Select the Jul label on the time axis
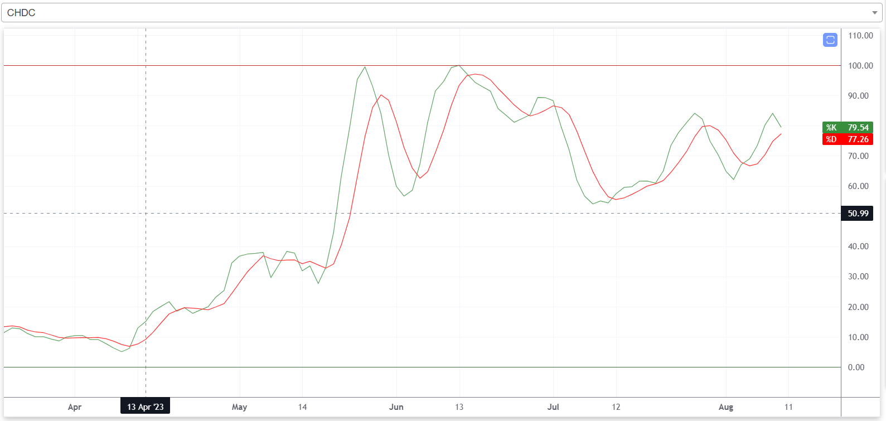886x421 pixels. (553, 407)
